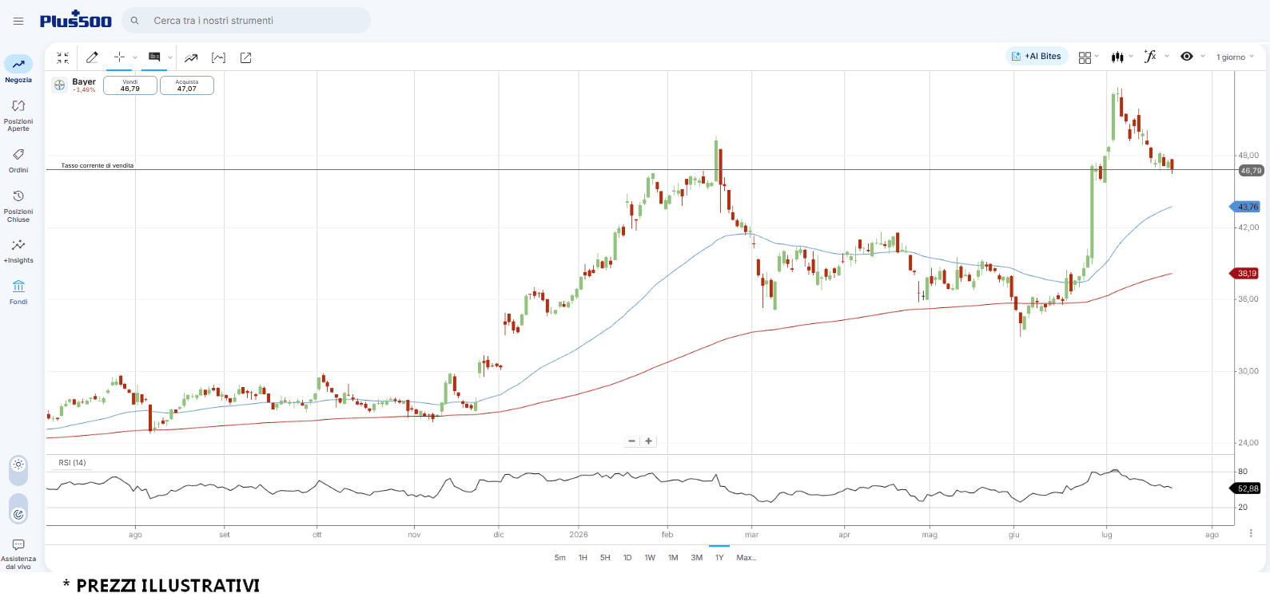Image resolution: width=1270 pixels, height=597 pixels.
Task: Click 'Tasso corrente di vendita' label
Action: click(x=98, y=166)
